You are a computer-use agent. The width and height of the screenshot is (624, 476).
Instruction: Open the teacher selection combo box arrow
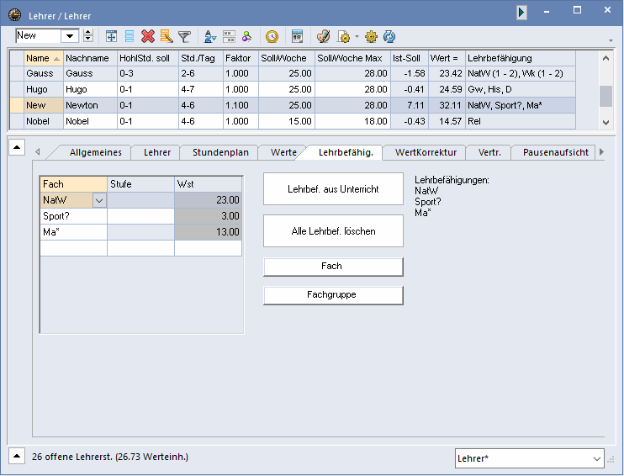[70, 36]
